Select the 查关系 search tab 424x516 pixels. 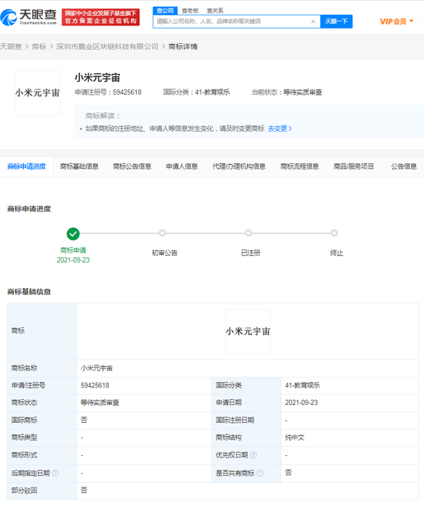click(x=215, y=11)
